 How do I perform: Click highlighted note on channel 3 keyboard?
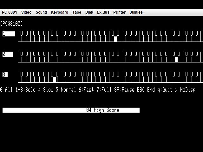pyautogui.click(x=55, y=79)
